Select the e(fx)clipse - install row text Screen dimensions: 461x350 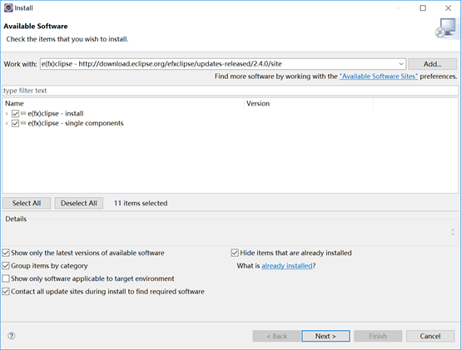56,114
